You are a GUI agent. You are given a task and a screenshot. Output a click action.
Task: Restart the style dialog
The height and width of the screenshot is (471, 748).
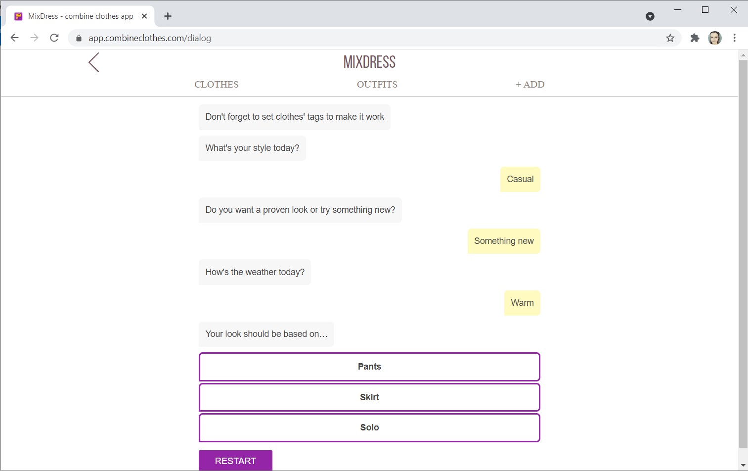(x=235, y=461)
